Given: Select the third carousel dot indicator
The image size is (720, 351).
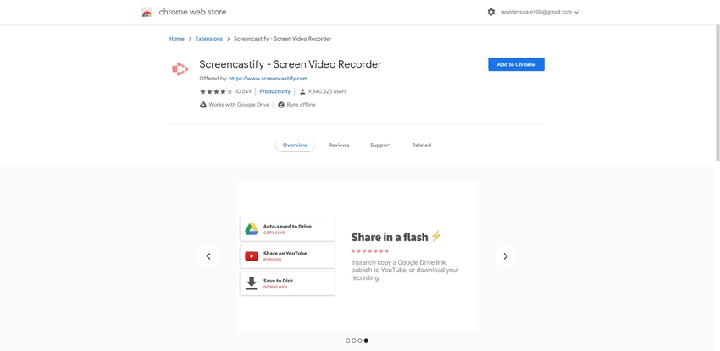Looking at the screenshot, I should click(x=359, y=341).
